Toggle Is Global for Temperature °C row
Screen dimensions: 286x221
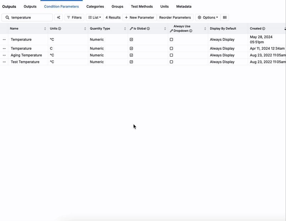tap(131, 39)
